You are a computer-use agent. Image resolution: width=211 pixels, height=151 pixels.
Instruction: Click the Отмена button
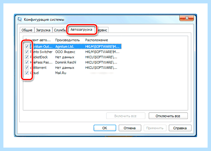pyautogui.click(x=130, y=128)
